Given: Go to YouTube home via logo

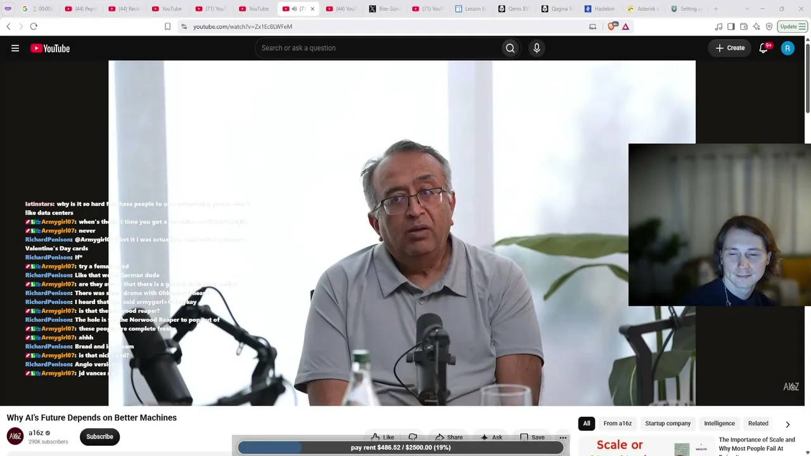Looking at the screenshot, I should click(50, 48).
